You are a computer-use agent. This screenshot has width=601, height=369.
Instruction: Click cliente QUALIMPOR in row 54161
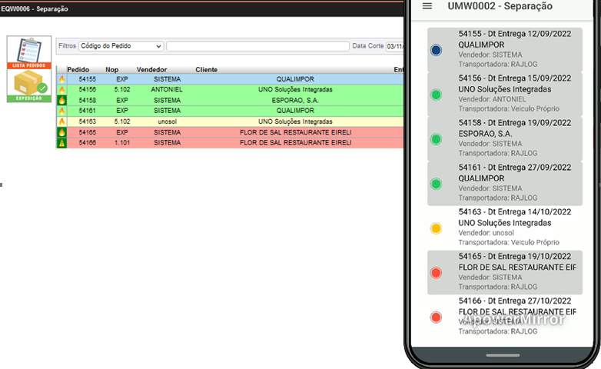pos(295,111)
